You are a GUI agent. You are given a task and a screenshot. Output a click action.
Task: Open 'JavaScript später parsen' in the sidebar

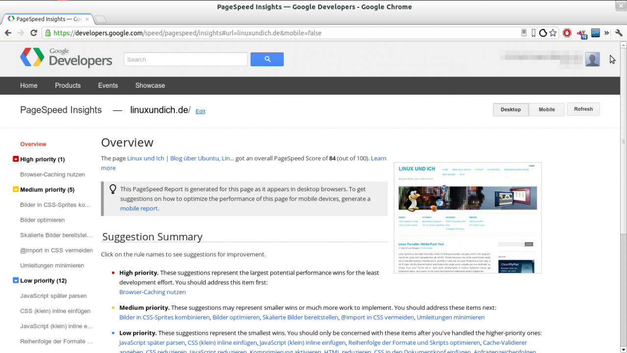[x=53, y=296]
